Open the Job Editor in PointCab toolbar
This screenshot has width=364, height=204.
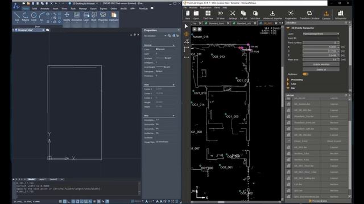pos(255,15)
